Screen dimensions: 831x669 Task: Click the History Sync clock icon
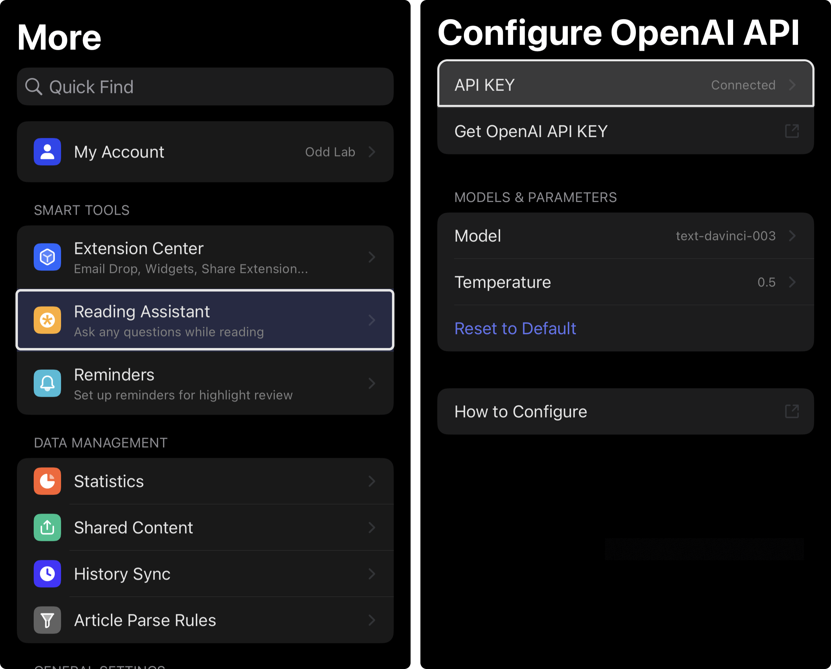(47, 574)
